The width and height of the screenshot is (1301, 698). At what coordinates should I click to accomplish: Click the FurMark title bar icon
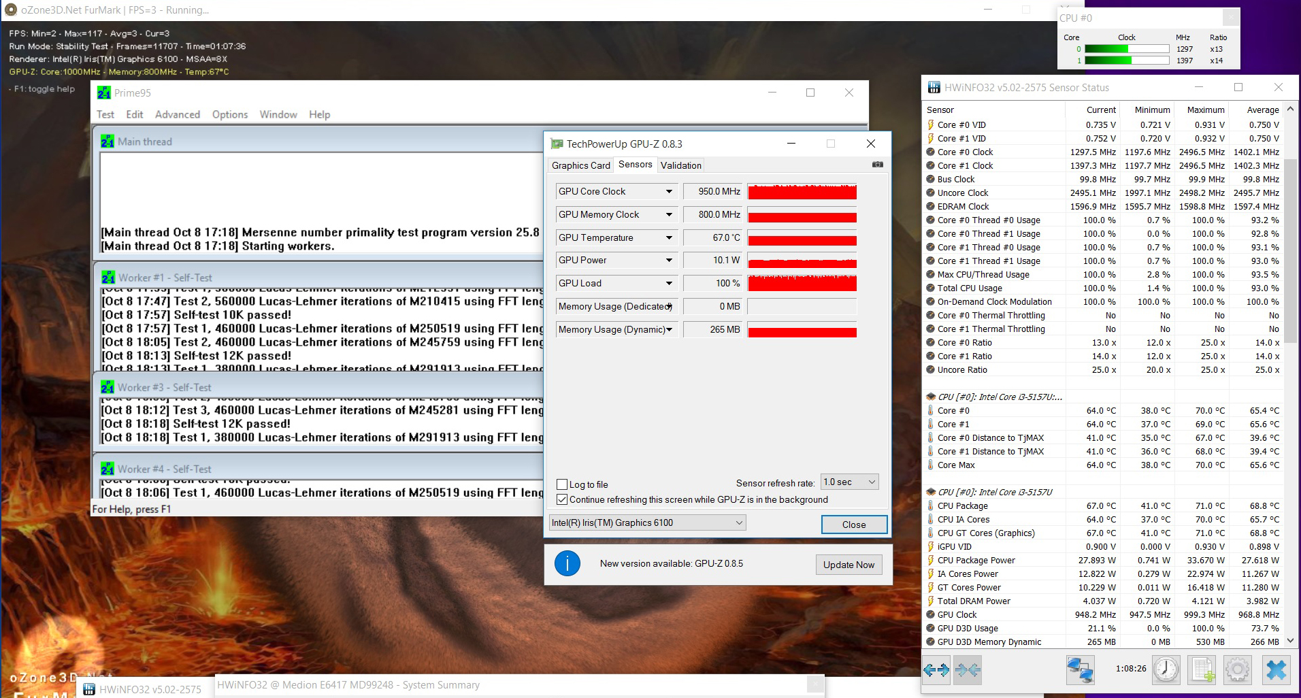[10, 10]
